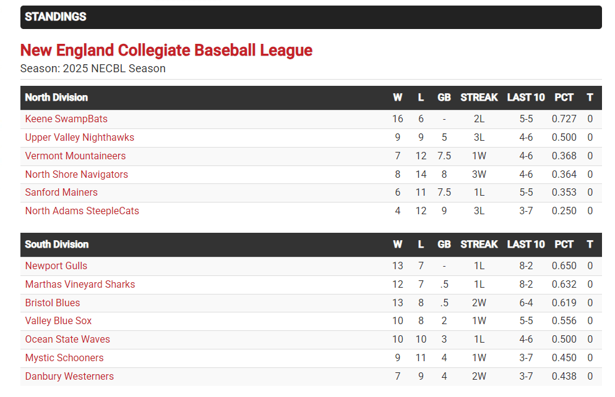The height and width of the screenshot is (397, 615).
Task: Click STREAK column header in South Division
Action: (x=479, y=244)
